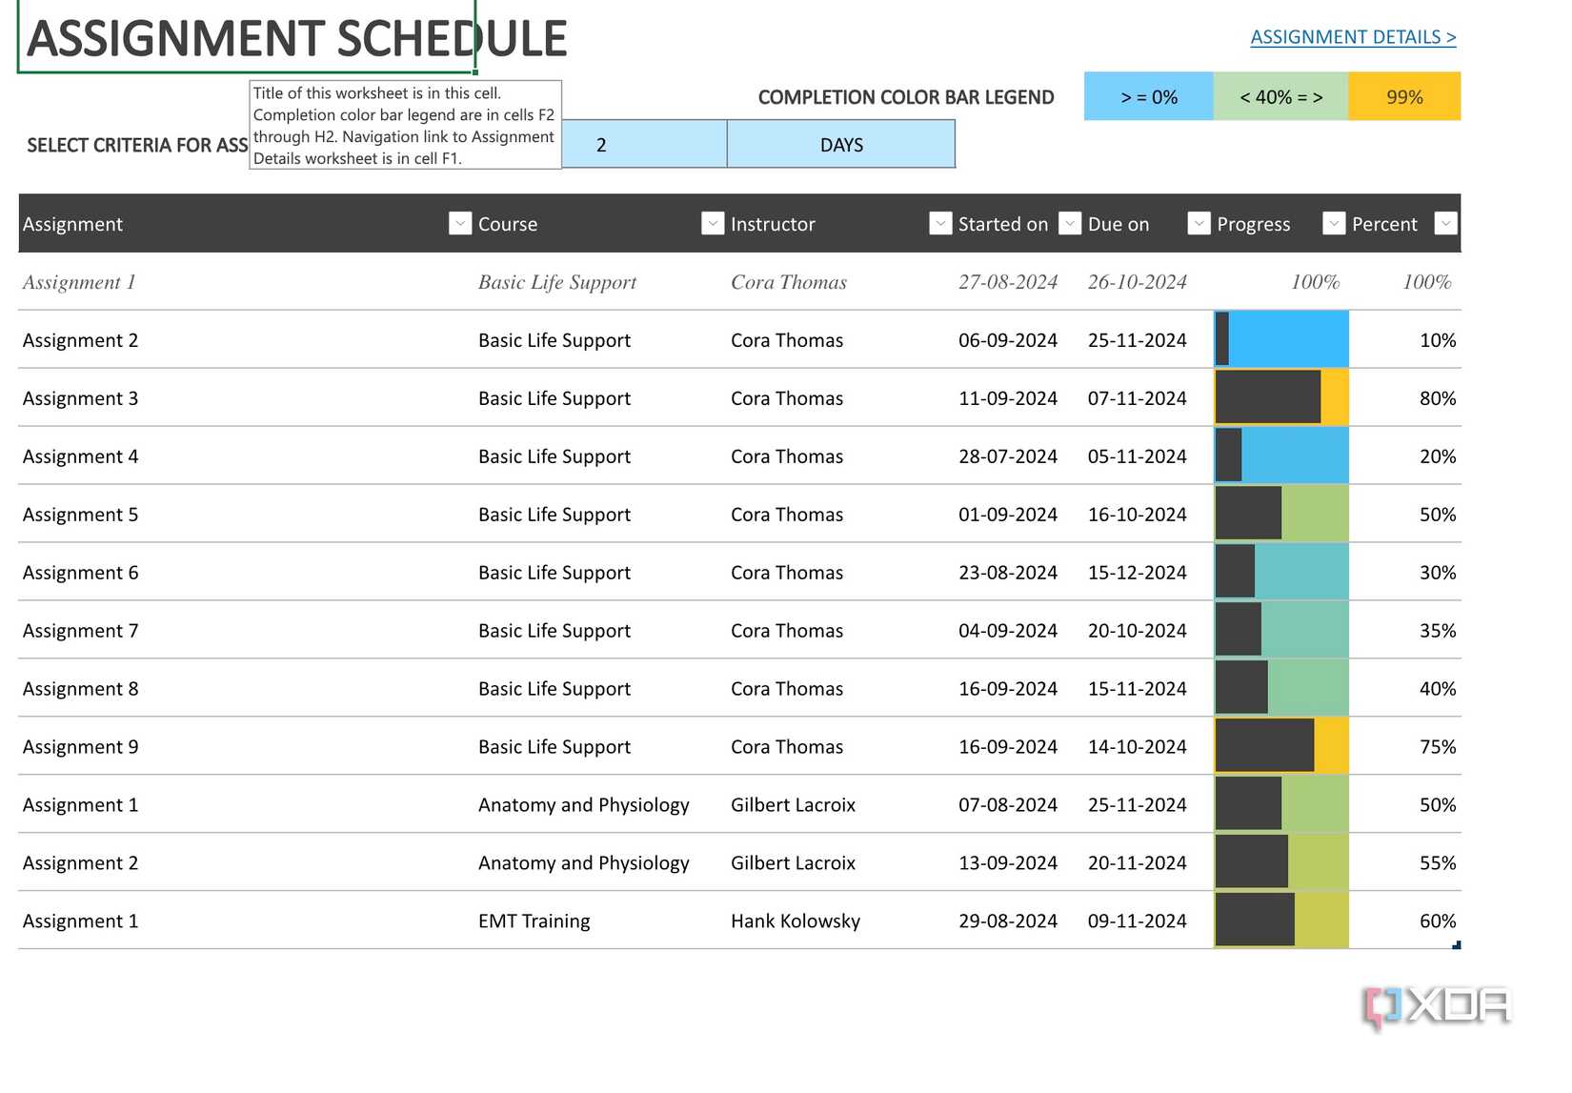
Task: Select Cora Thomas in the Assignment 2 row
Action: pyautogui.click(x=787, y=340)
